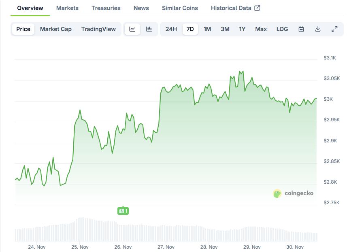347x252 pixels.
Task: Open the News tab
Action: [x=141, y=8]
